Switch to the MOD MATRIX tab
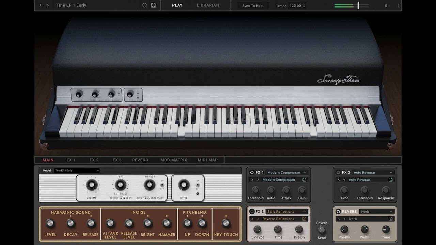The width and height of the screenshot is (436, 245). pos(174,160)
